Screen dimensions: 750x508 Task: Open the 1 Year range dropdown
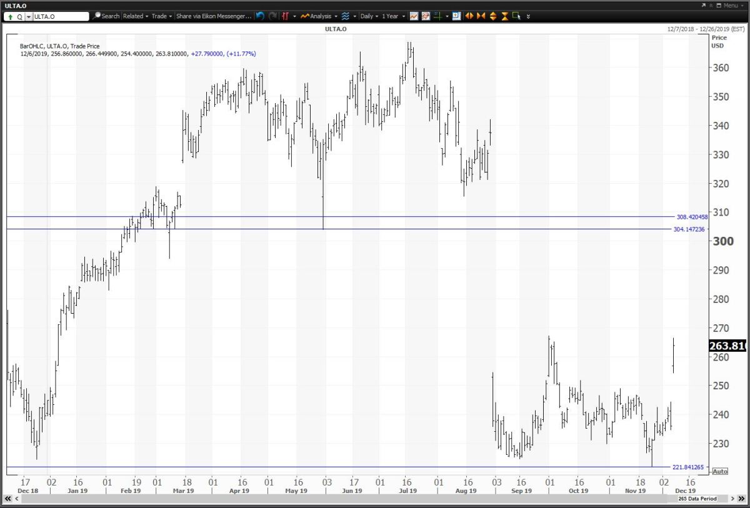tap(393, 16)
